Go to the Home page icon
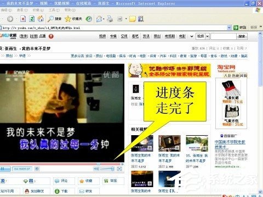Image resolution: width=263 pixels, height=197 pixels. (x=41, y=19)
